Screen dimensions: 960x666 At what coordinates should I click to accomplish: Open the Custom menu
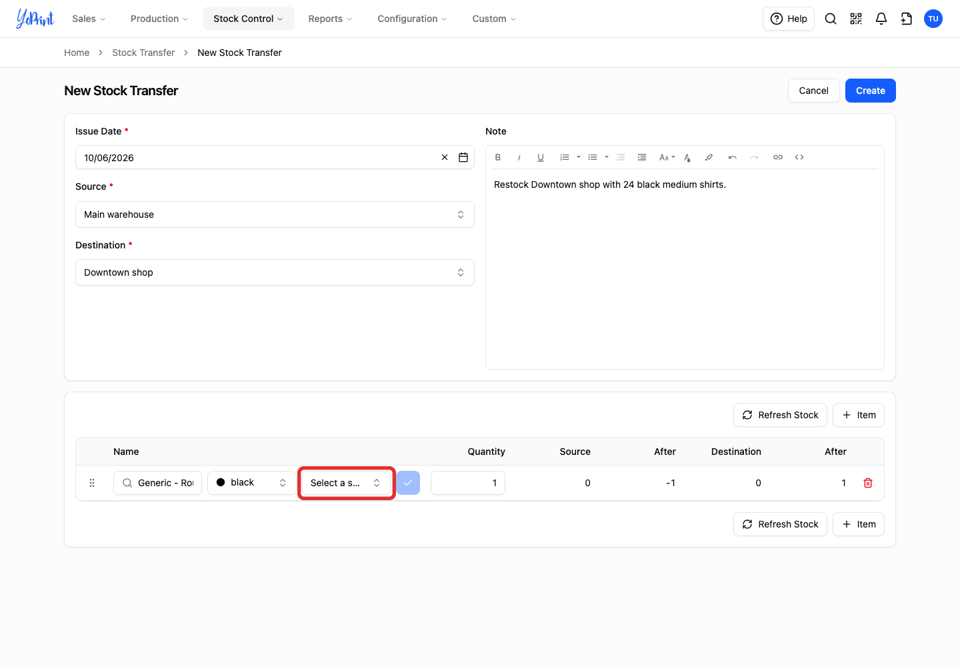coord(494,19)
